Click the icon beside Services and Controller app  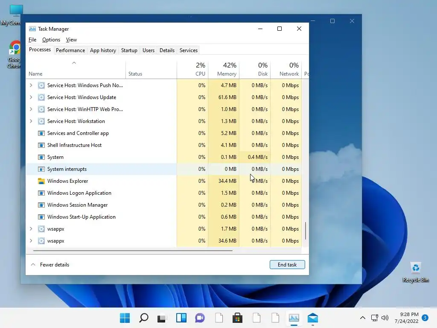point(41,133)
